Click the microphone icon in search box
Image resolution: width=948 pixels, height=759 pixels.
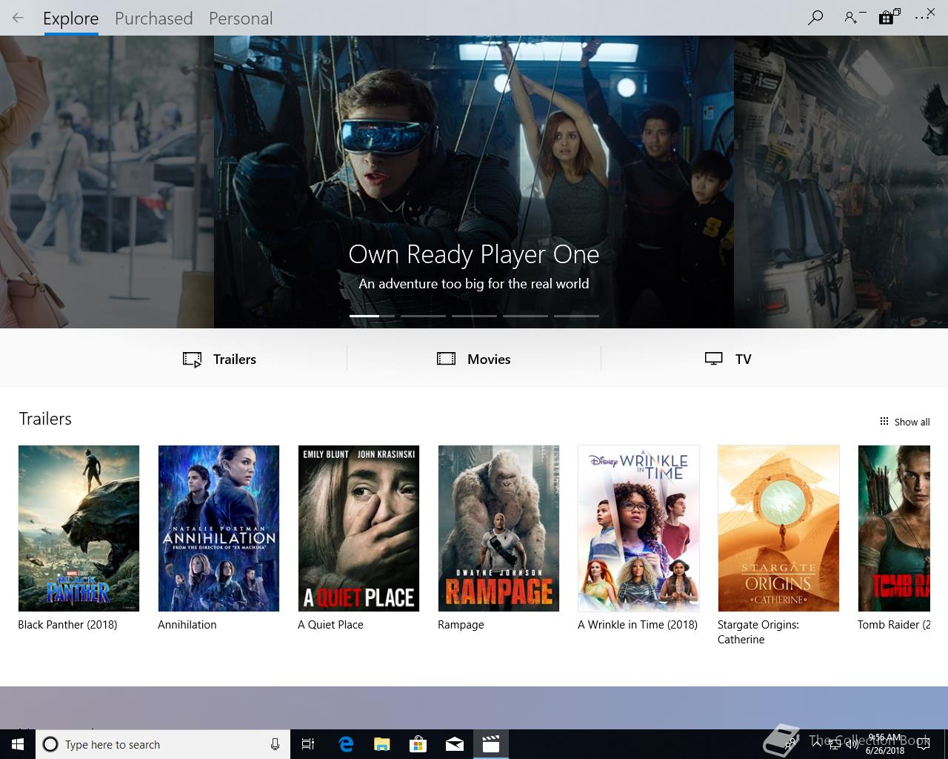[x=275, y=744]
